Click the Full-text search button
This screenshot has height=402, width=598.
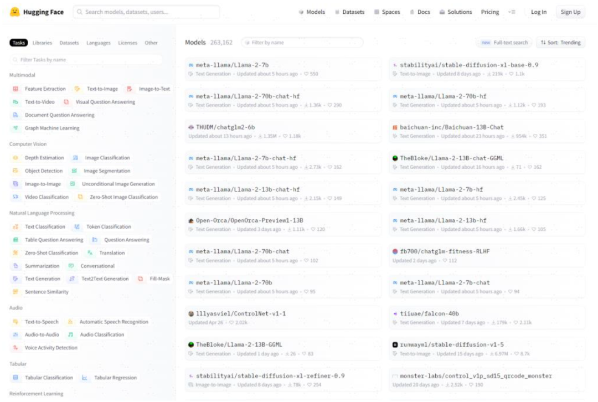(504, 43)
